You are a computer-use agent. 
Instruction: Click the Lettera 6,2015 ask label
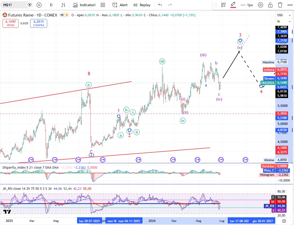point(275,70)
